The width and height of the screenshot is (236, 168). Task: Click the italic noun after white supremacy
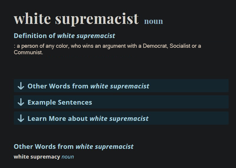(x=68, y=157)
